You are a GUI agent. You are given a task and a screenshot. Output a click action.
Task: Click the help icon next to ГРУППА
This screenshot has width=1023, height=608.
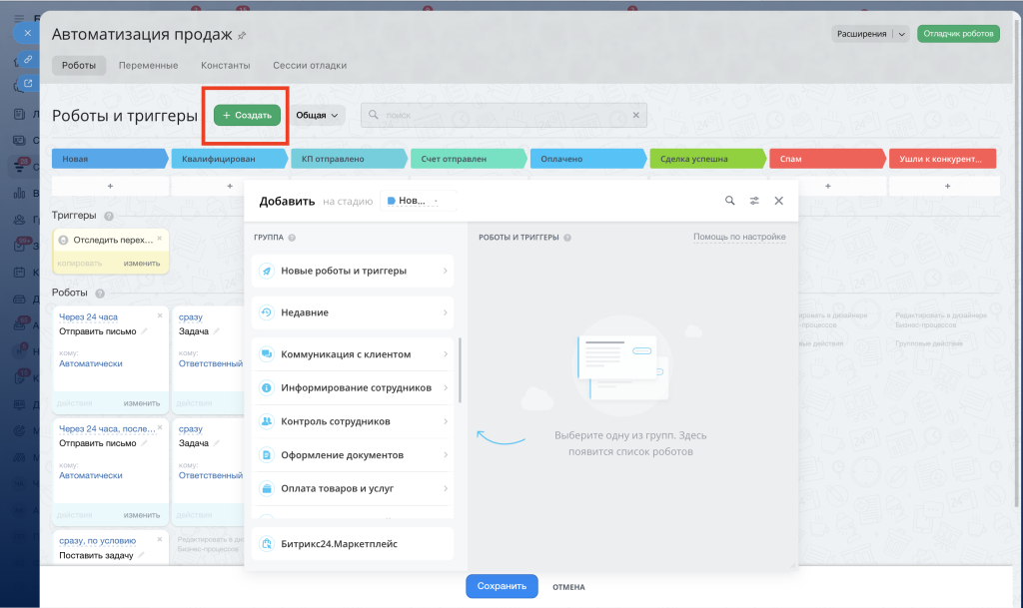click(x=292, y=238)
